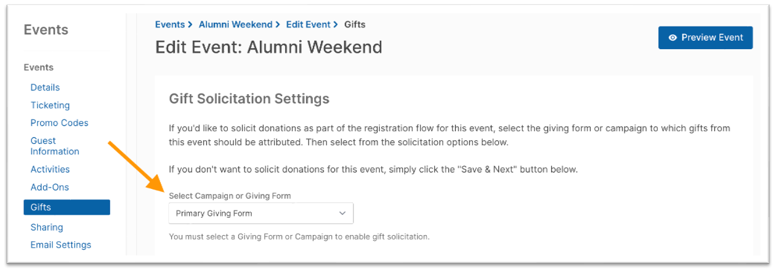Click the Gift Solicitation Settings heading

click(x=249, y=98)
